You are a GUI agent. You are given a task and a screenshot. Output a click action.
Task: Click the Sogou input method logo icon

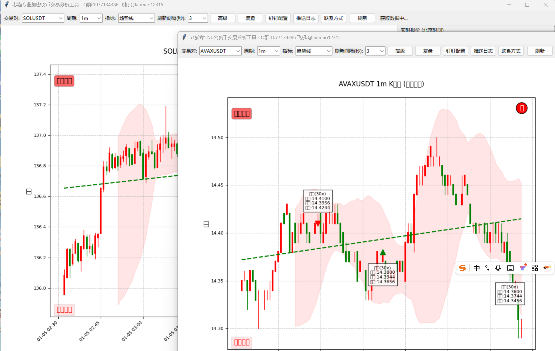[462, 268]
